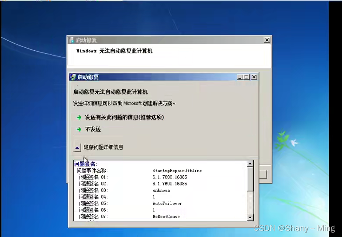Select the 问题签名 06 row label

tap(93, 210)
